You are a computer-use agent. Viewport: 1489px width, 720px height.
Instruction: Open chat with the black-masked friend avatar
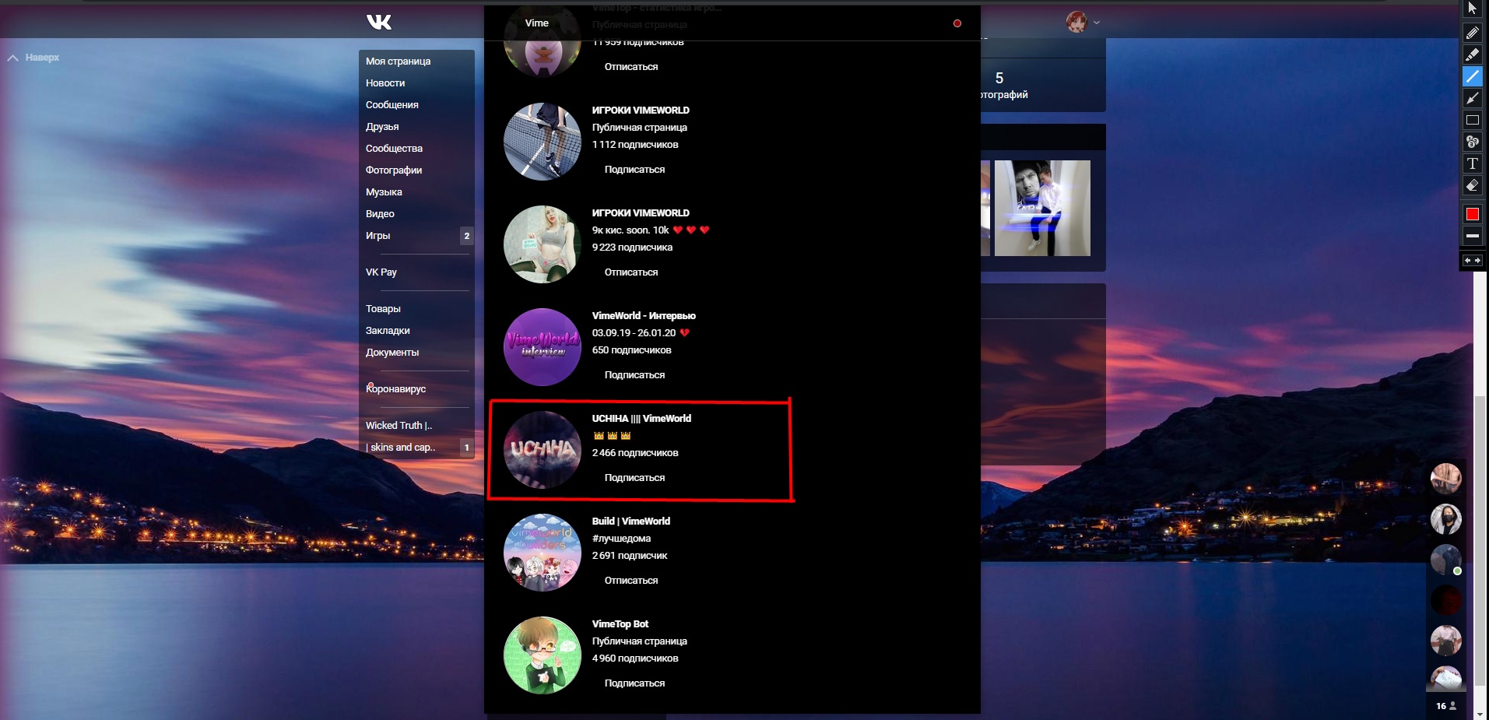1445,519
